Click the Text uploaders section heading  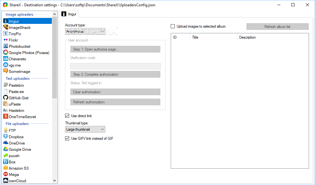[18, 79]
